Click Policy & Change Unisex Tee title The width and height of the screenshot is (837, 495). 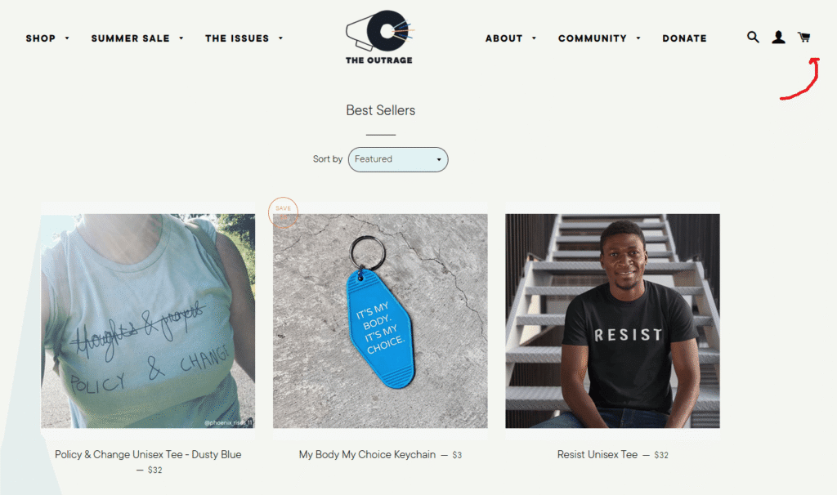point(148,454)
